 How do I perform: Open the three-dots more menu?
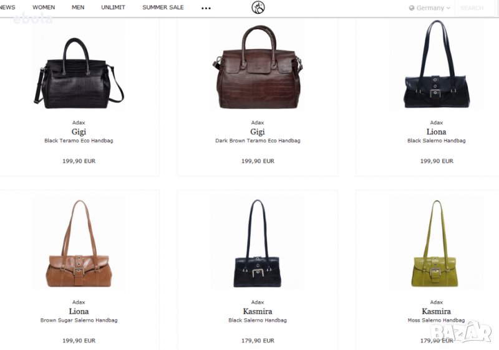(x=206, y=8)
